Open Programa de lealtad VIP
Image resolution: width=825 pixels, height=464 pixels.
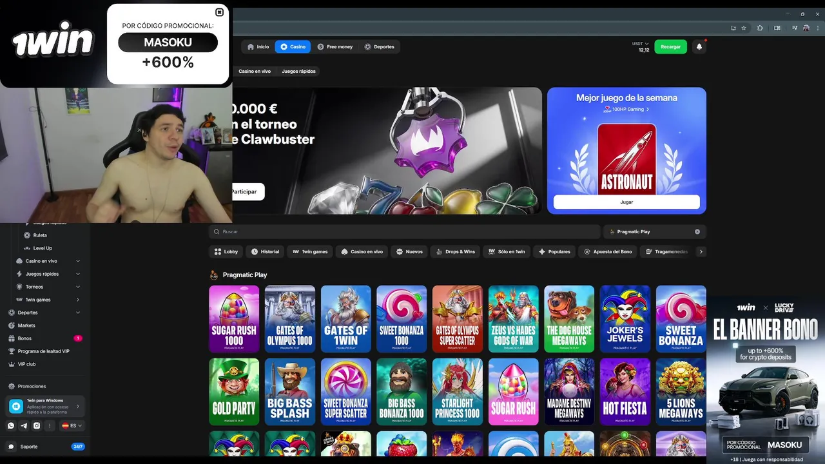(x=43, y=351)
